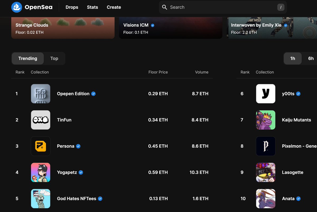Click Yogapetz floor price 0.59 ETH

(158, 172)
